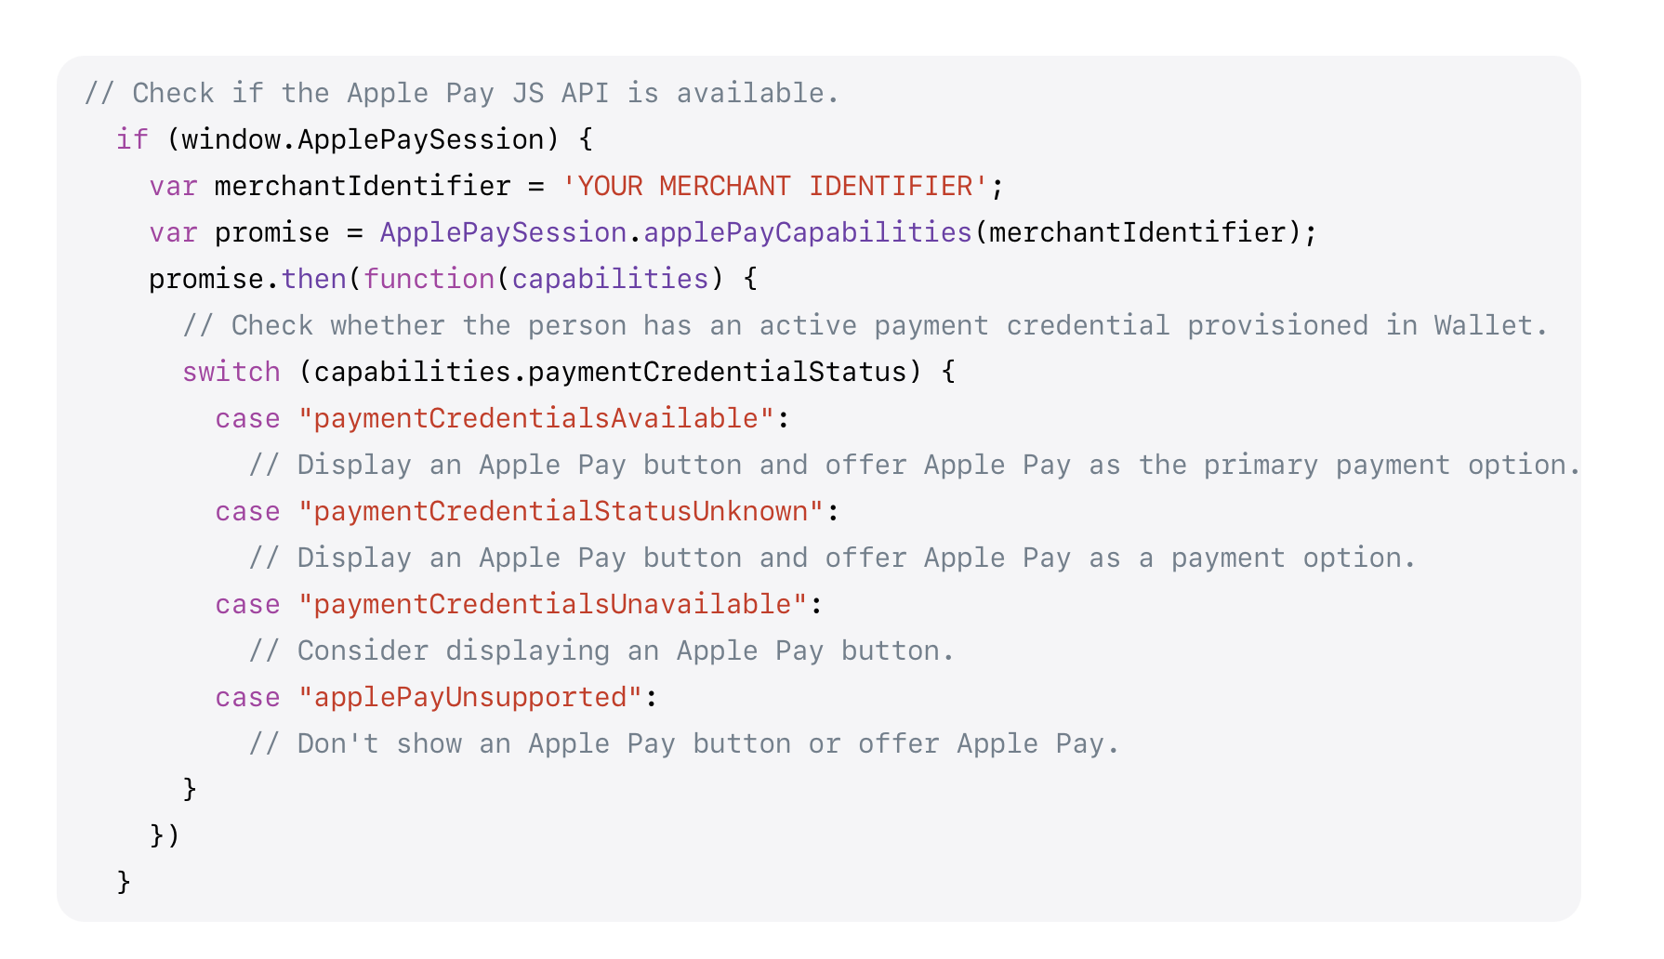The image size is (1664, 959).
Task: Click the 'then' method after promise
Action: [313, 279]
